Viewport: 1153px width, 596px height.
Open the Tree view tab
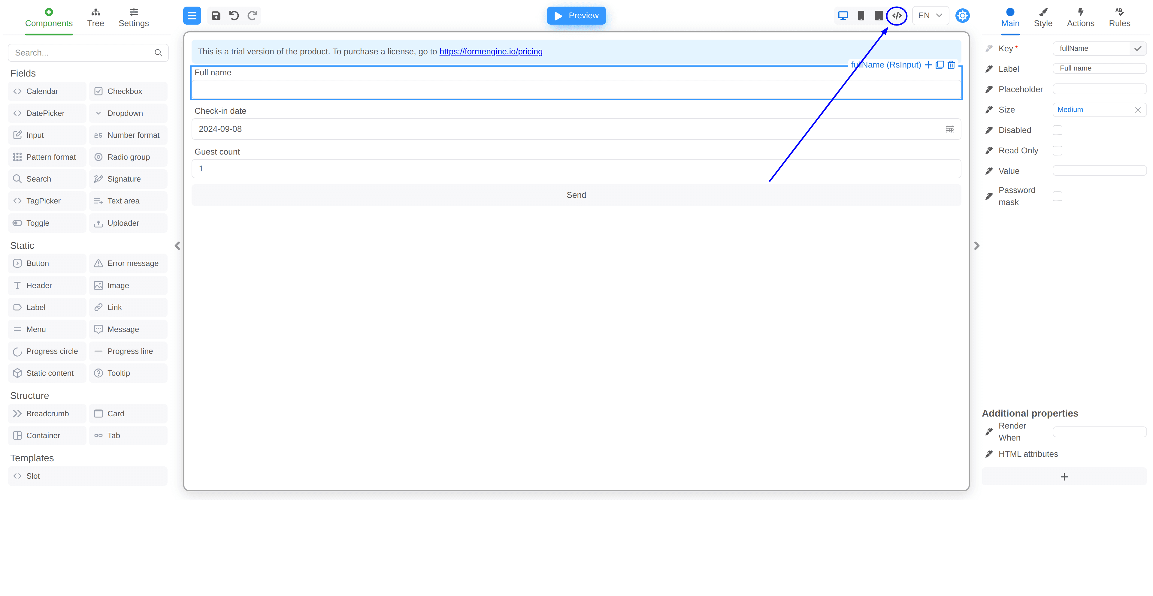(95, 17)
